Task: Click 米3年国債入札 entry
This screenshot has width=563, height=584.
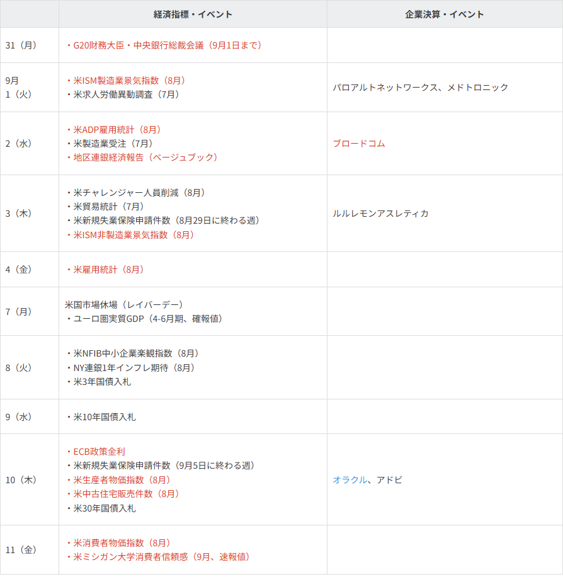Action: [99, 381]
